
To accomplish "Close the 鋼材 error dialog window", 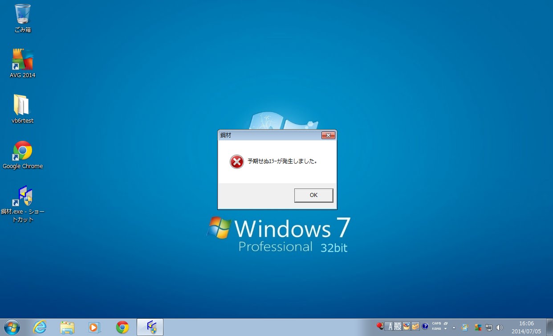I will pyautogui.click(x=328, y=135).
